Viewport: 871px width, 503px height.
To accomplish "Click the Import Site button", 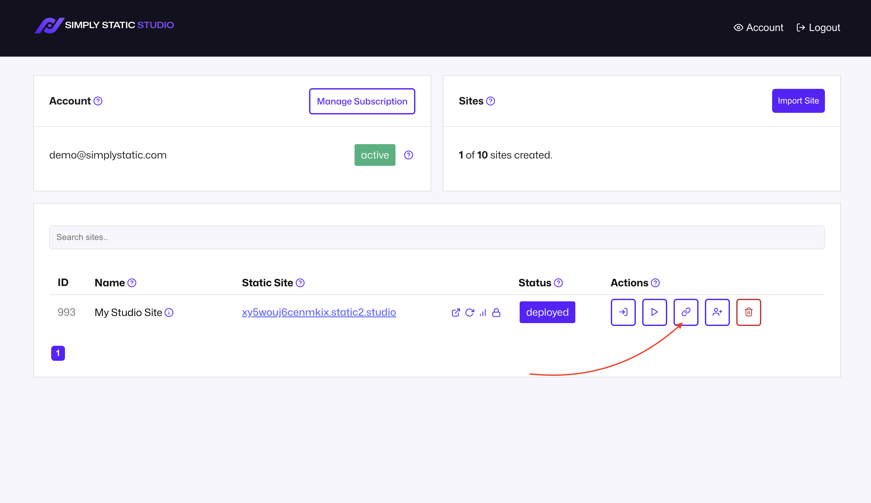I will pos(798,101).
